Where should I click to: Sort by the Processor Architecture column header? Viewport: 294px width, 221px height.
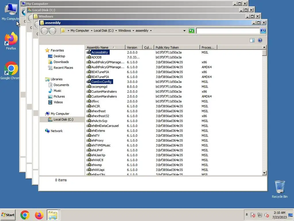point(208,47)
